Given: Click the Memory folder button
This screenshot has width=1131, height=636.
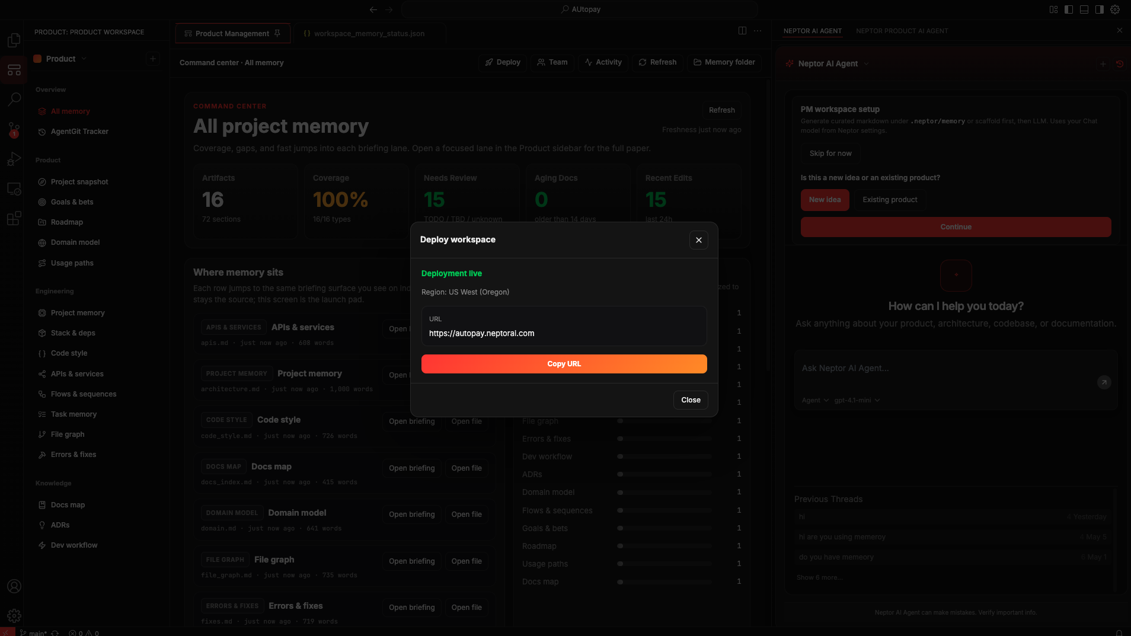Looking at the screenshot, I should click(x=724, y=62).
